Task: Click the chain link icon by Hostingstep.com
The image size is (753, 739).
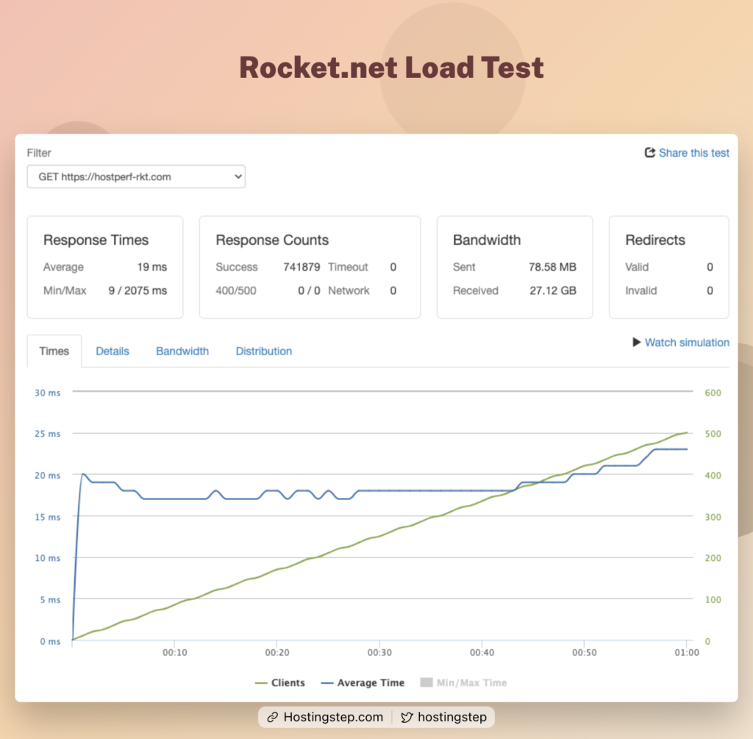Action: tap(273, 718)
